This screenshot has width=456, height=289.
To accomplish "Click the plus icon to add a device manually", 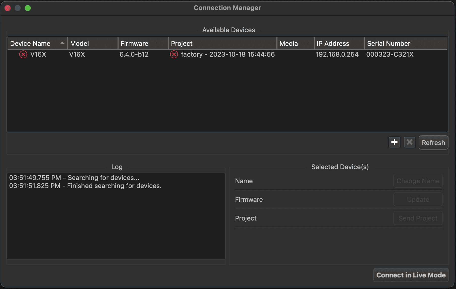I will click(394, 142).
